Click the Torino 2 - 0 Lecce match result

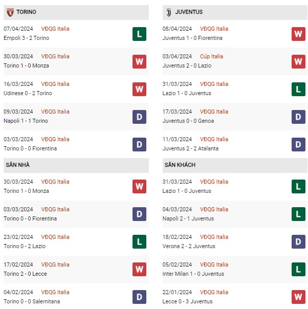tap(25, 274)
